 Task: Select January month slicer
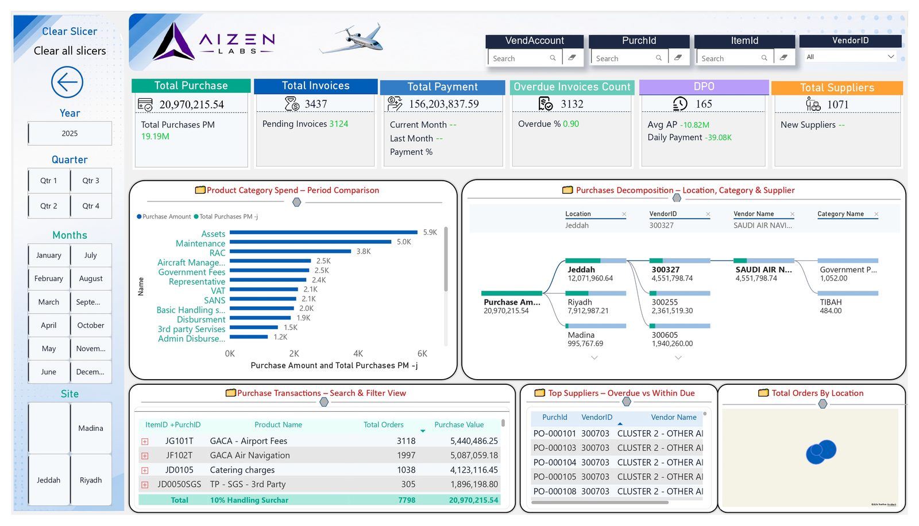(x=48, y=255)
